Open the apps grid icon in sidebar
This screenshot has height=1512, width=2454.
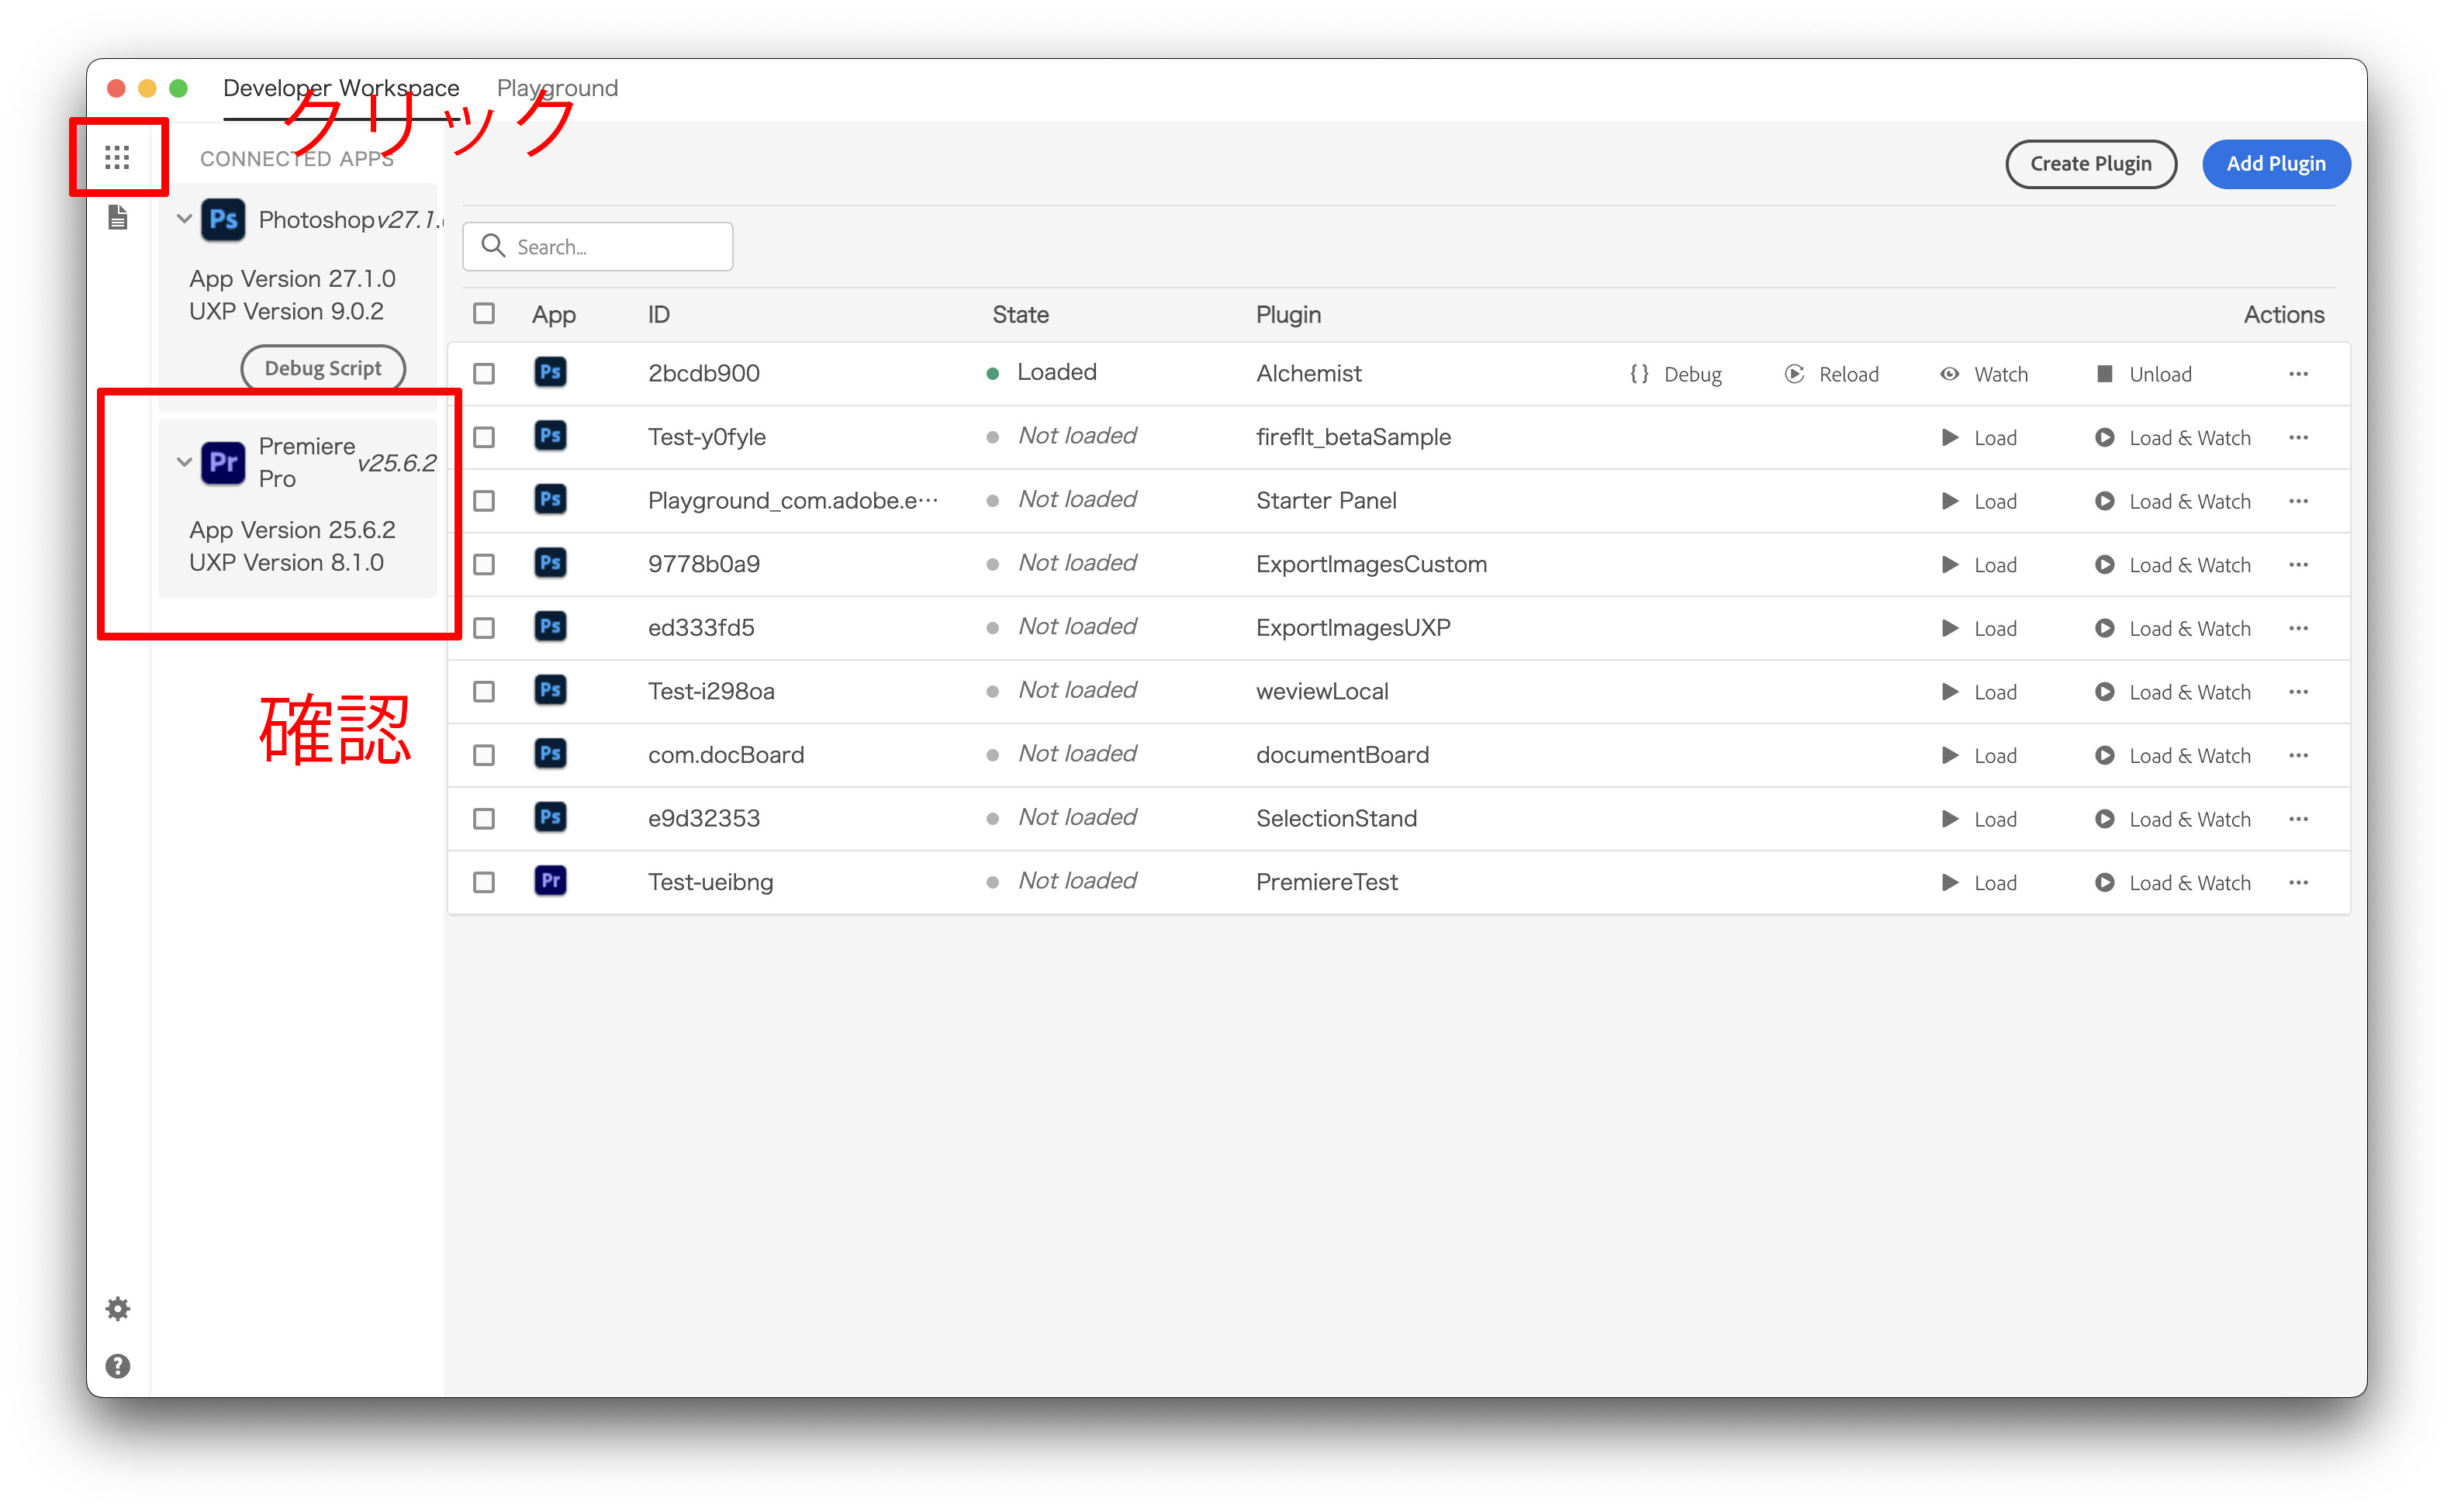[117, 157]
